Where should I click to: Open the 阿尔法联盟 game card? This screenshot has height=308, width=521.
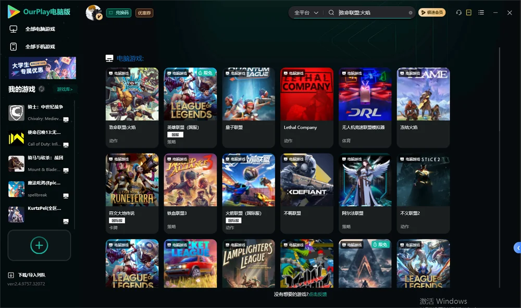click(x=365, y=194)
